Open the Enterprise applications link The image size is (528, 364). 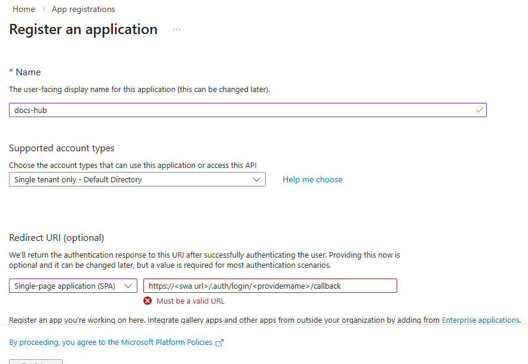tap(480, 320)
